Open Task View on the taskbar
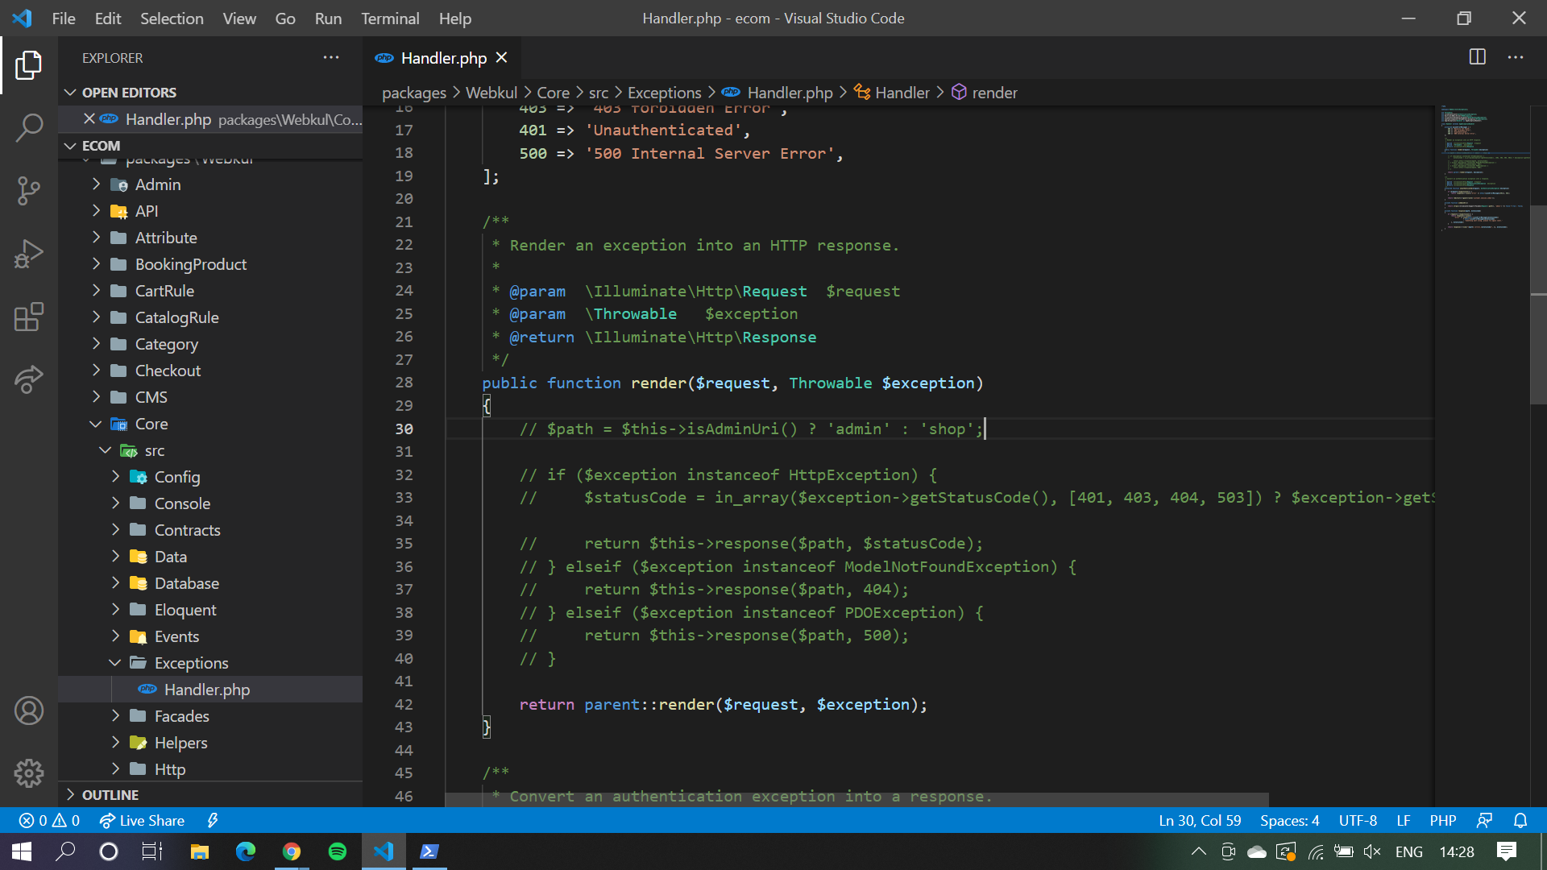 tap(152, 851)
